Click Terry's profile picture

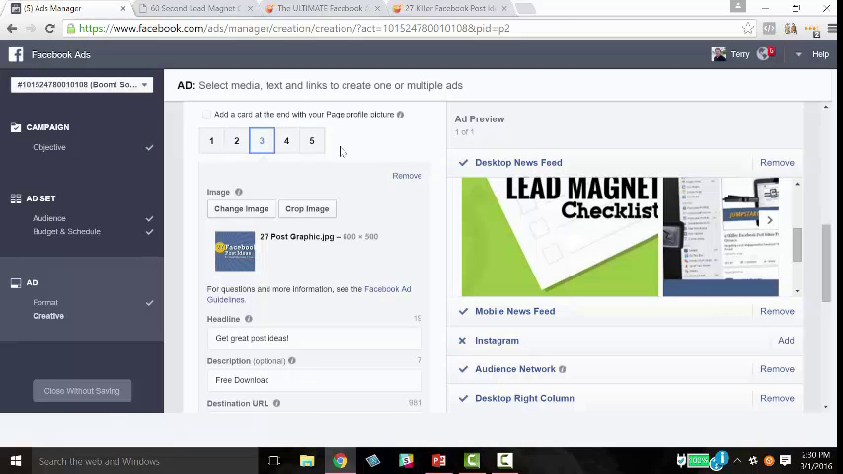pyautogui.click(x=718, y=54)
